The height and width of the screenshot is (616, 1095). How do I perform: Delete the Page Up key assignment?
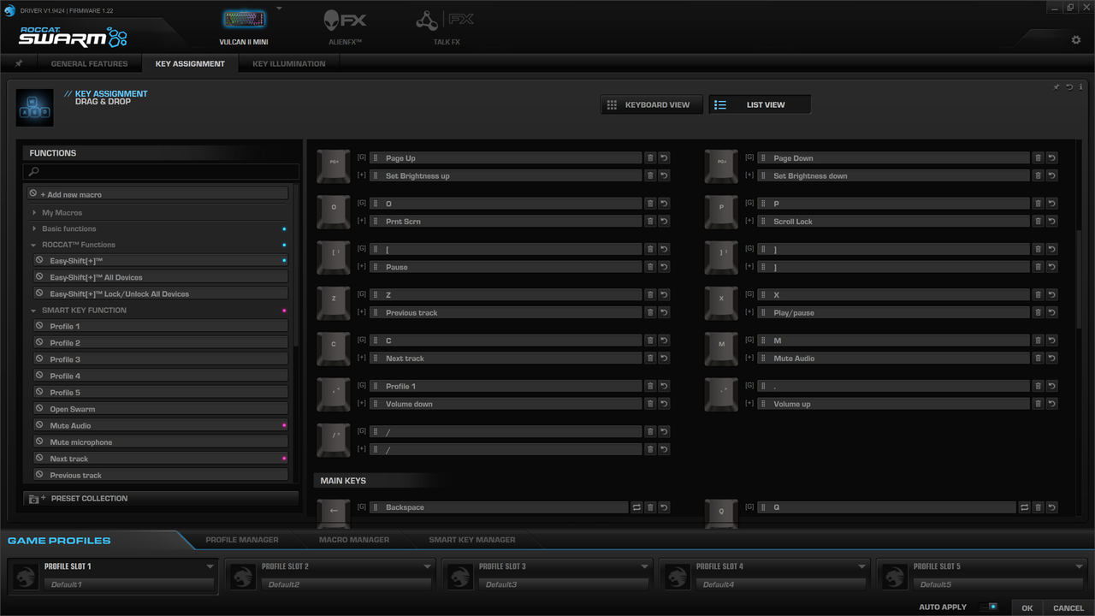coord(650,158)
